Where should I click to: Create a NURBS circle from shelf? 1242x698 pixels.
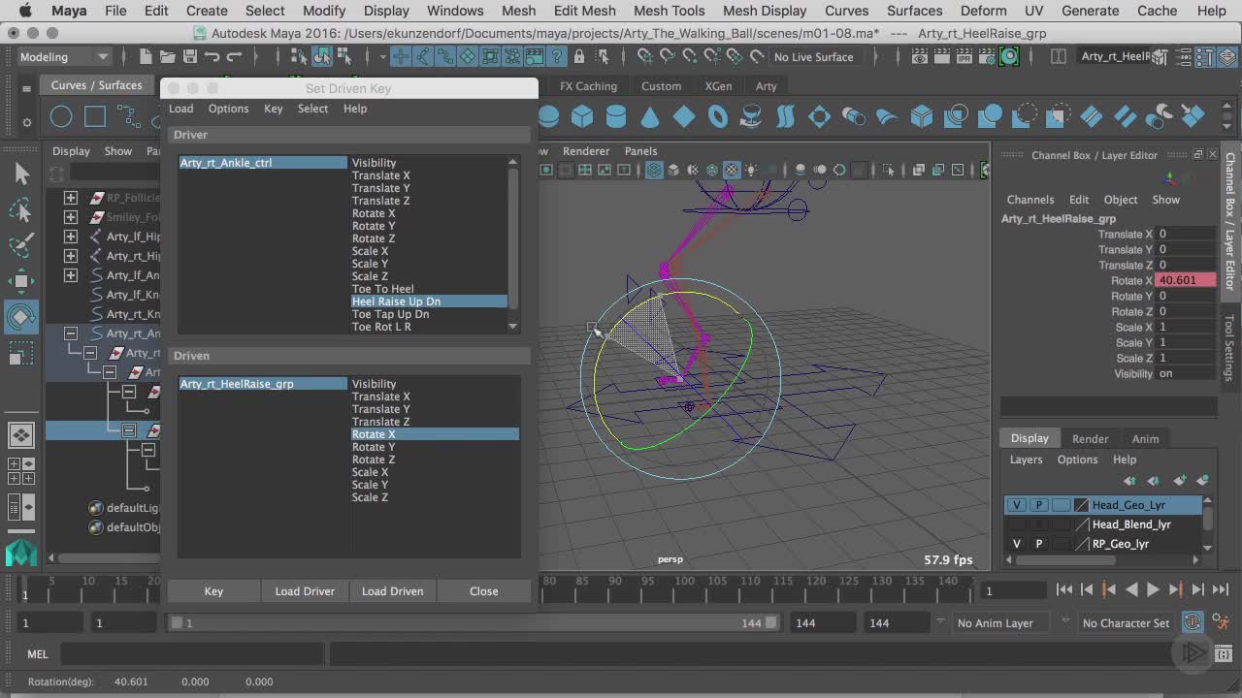tap(61, 117)
